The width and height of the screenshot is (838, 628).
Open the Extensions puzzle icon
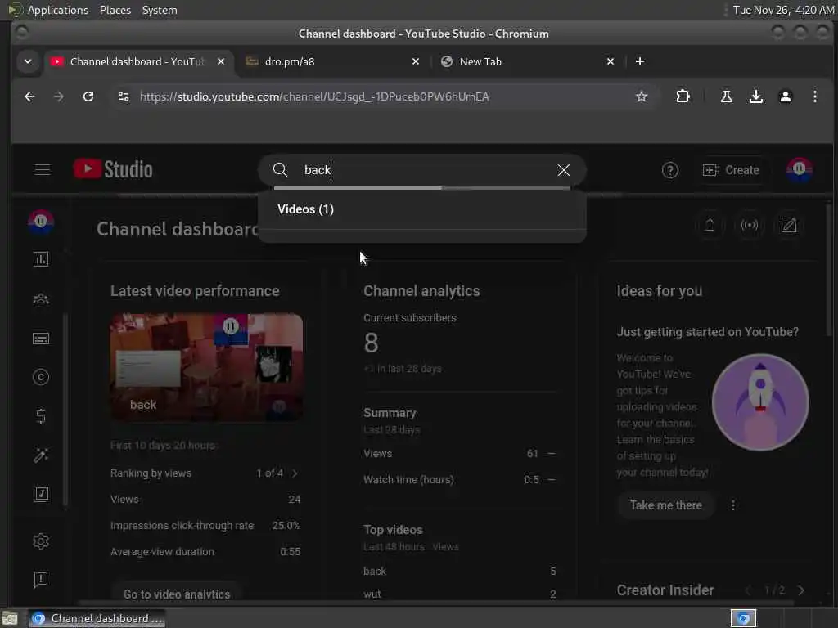[x=683, y=96]
